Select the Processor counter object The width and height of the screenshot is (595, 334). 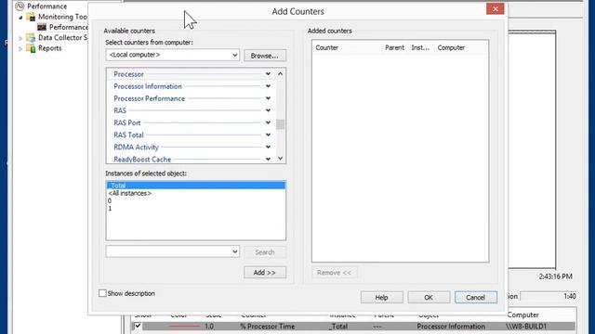(x=128, y=74)
